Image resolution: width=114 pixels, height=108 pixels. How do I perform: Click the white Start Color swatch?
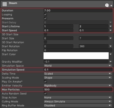76,56
